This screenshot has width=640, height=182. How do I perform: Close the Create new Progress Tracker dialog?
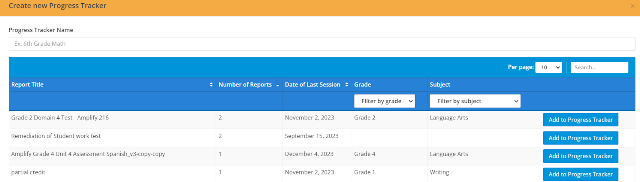(x=632, y=6)
